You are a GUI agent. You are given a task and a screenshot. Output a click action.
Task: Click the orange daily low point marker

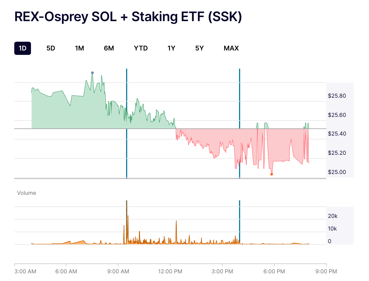(272, 174)
